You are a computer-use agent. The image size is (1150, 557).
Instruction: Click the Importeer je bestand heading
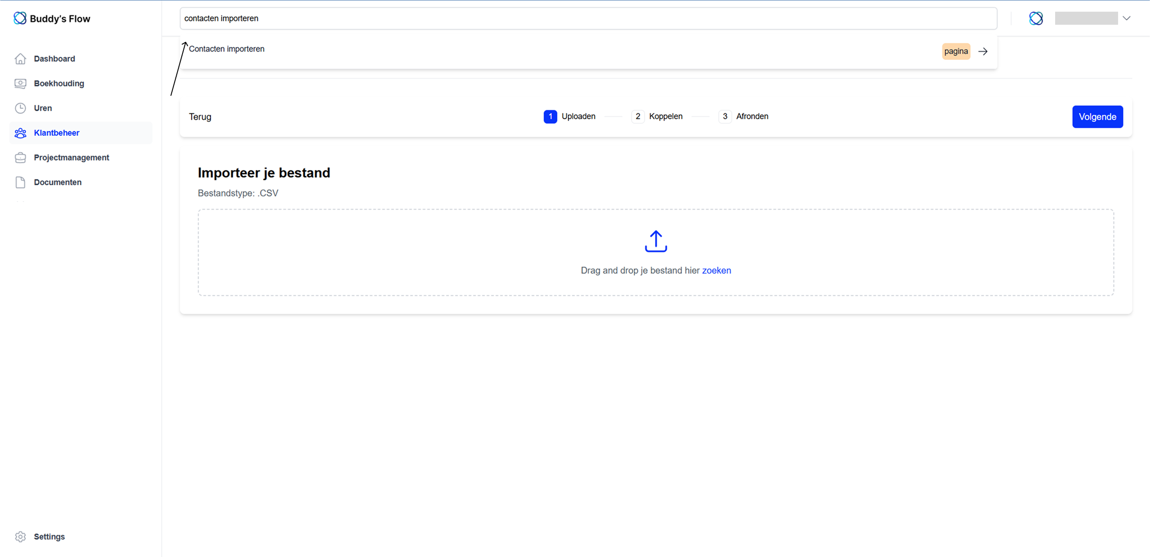[x=264, y=173]
